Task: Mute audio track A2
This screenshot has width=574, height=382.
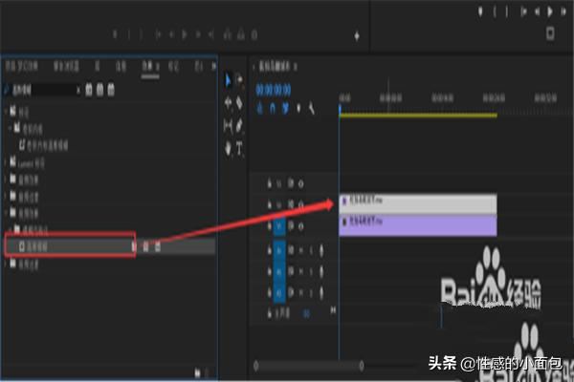Action: coord(301,271)
